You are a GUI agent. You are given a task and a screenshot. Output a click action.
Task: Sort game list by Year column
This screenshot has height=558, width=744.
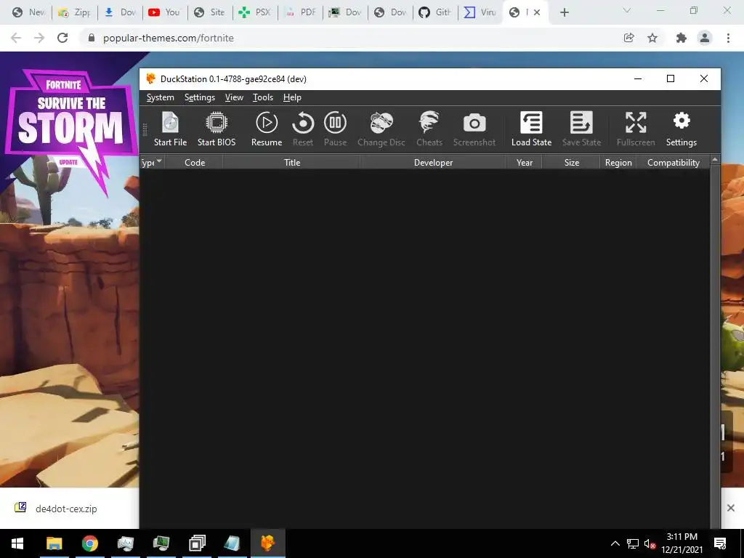525,162
